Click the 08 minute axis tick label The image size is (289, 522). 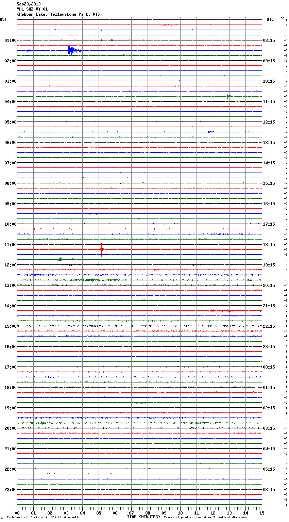coord(148,513)
